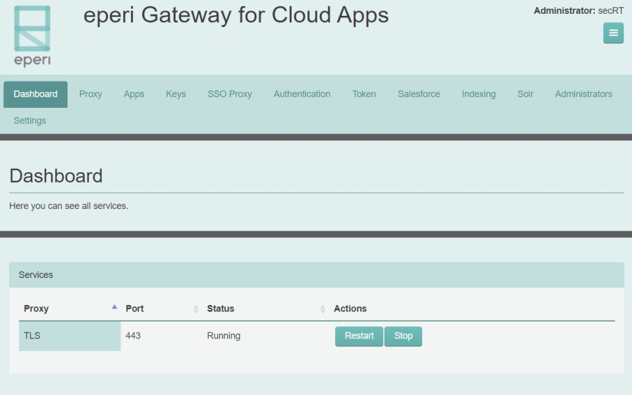632x395 pixels.
Task: Select the TLS row in the Services table
Action: point(68,336)
